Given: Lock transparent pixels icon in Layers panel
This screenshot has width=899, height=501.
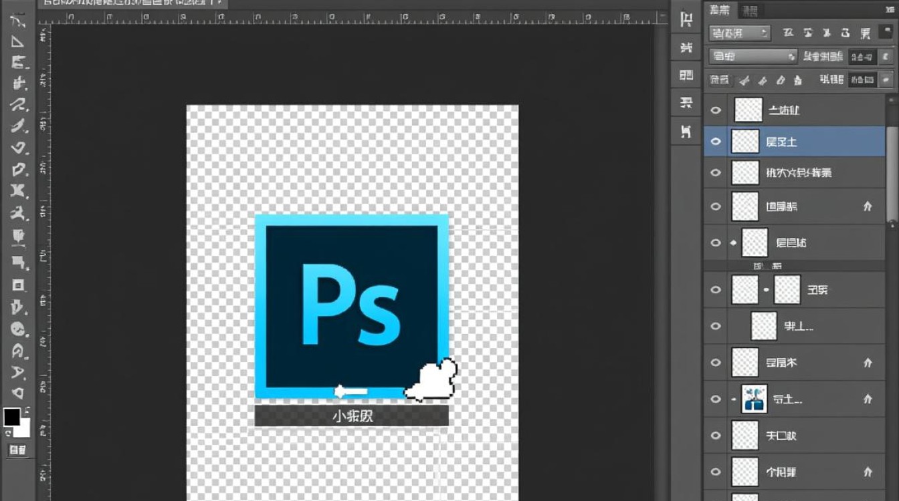Looking at the screenshot, I should coord(744,80).
